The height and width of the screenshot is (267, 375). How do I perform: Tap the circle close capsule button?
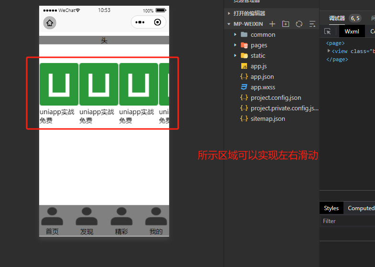click(158, 22)
